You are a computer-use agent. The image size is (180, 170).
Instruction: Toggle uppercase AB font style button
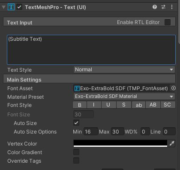(153, 105)
